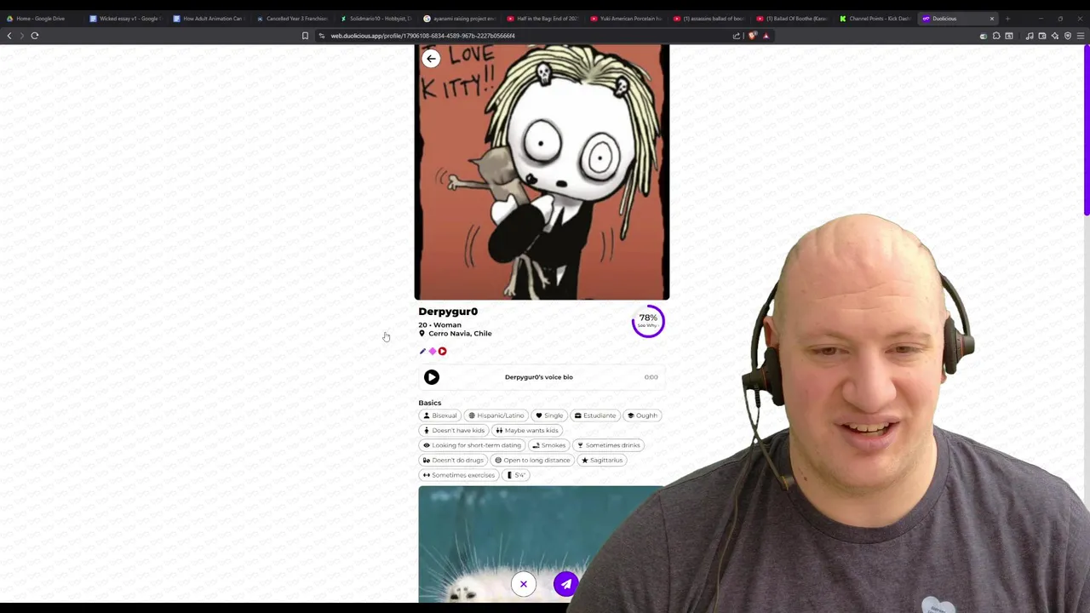Go back using the profile's back arrow

point(431,59)
